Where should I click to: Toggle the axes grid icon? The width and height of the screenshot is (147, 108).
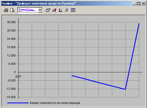pos(61,10)
